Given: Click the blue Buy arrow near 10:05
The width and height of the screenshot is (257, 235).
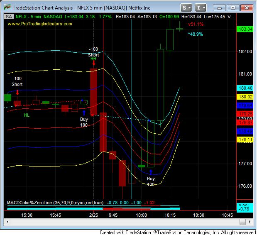Looking at the screenshot, I should pyautogui.click(x=151, y=172).
